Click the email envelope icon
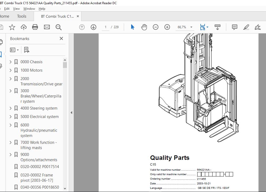This screenshot has height=192, width=266. (x=47, y=27)
